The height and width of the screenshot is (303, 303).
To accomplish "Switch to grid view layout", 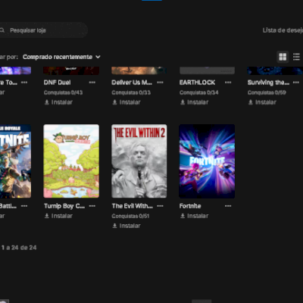I will (283, 57).
